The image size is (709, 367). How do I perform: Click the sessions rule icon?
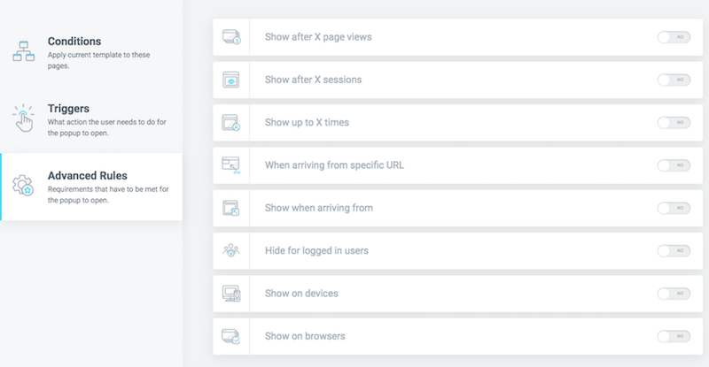[x=231, y=80]
